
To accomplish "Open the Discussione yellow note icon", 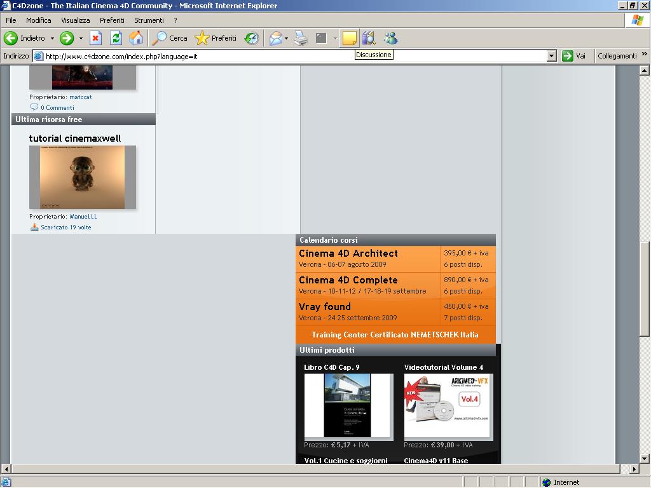I will tap(349, 38).
